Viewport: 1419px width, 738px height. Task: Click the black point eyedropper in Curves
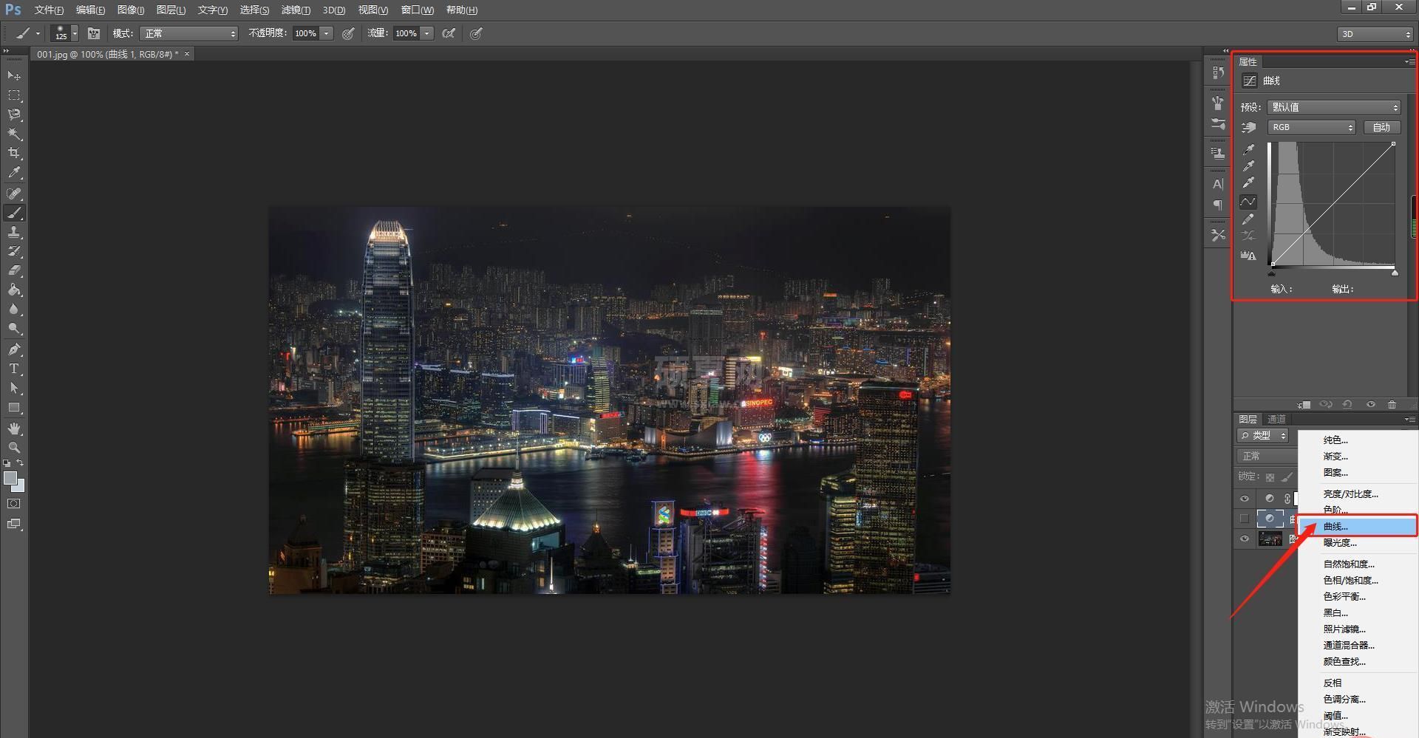[x=1248, y=149]
